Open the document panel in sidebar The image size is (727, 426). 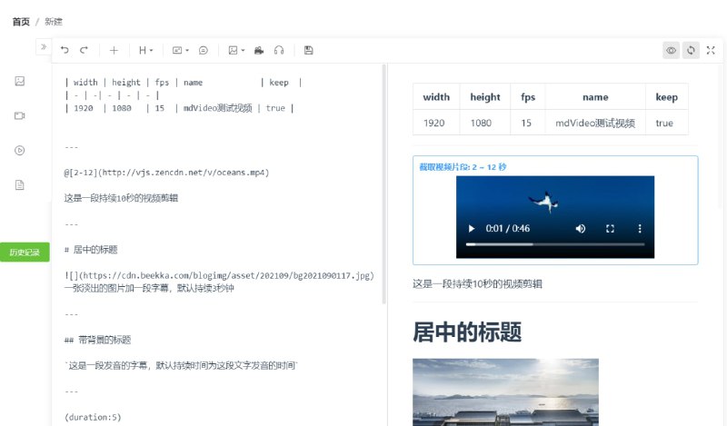pyautogui.click(x=19, y=185)
